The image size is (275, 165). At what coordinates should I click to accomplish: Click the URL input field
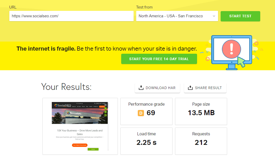click(x=71, y=16)
